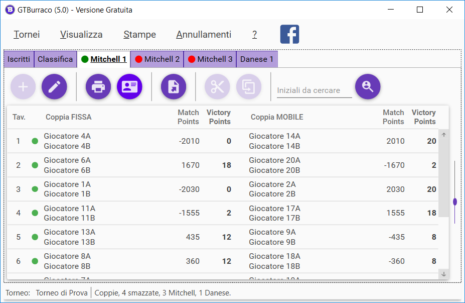Click the purple outer slider handle
This screenshot has width=465, height=303.
pos(455,202)
